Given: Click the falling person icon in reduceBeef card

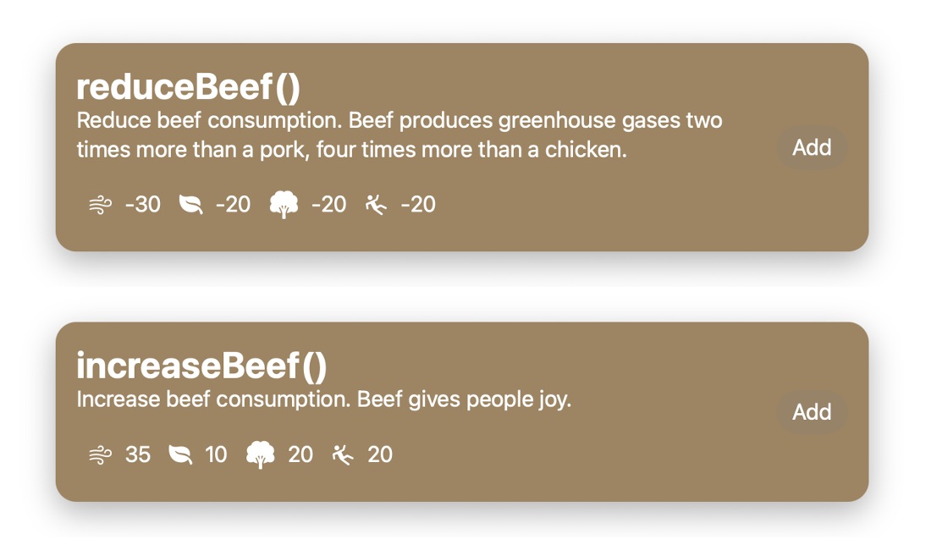Looking at the screenshot, I should [x=376, y=205].
